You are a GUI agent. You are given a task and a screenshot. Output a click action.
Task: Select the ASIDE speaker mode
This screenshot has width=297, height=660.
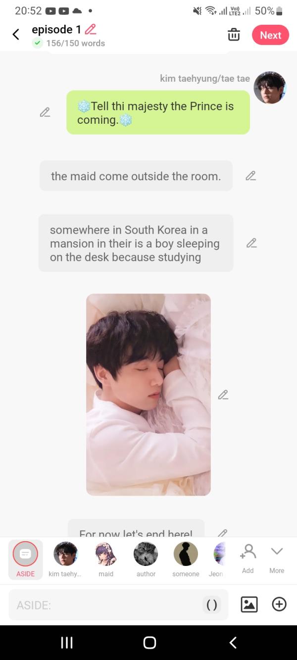click(25, 559)
